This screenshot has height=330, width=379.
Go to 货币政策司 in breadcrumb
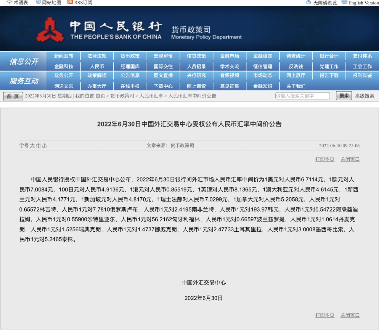pyautogui.click(x=122, y=96)
